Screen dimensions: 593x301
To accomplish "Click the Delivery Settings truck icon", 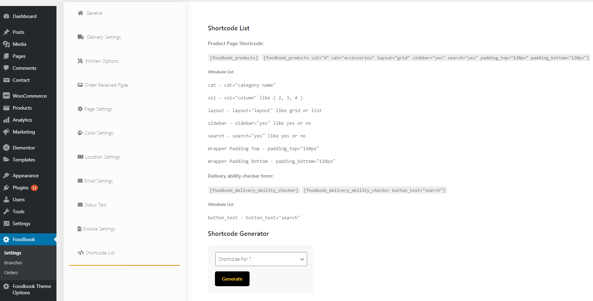I will [x=81, y=37].
